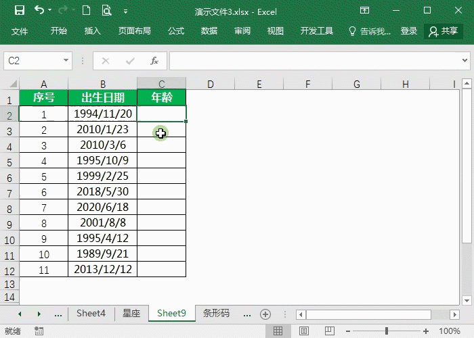Image resolution: width=474 pixels, height=338 pixels.
Task: Click the Print Preview icon
Action: pyautogui.click(x=106, y=11)
